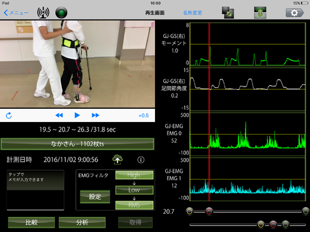Viewport: 310px width, 232px height.
Task: Select 2016/11/02 9:00:56 measurement date
Action: [x=71, y=160]
